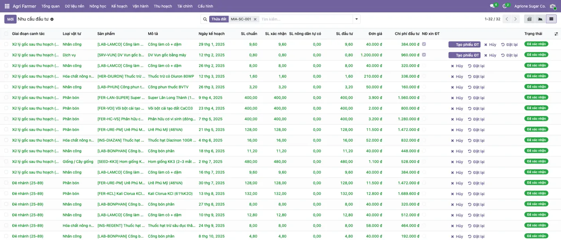Viewport: 561px width, 240px height.
Task: Expand the search options dropdown arrow
Action: point(356,19)
